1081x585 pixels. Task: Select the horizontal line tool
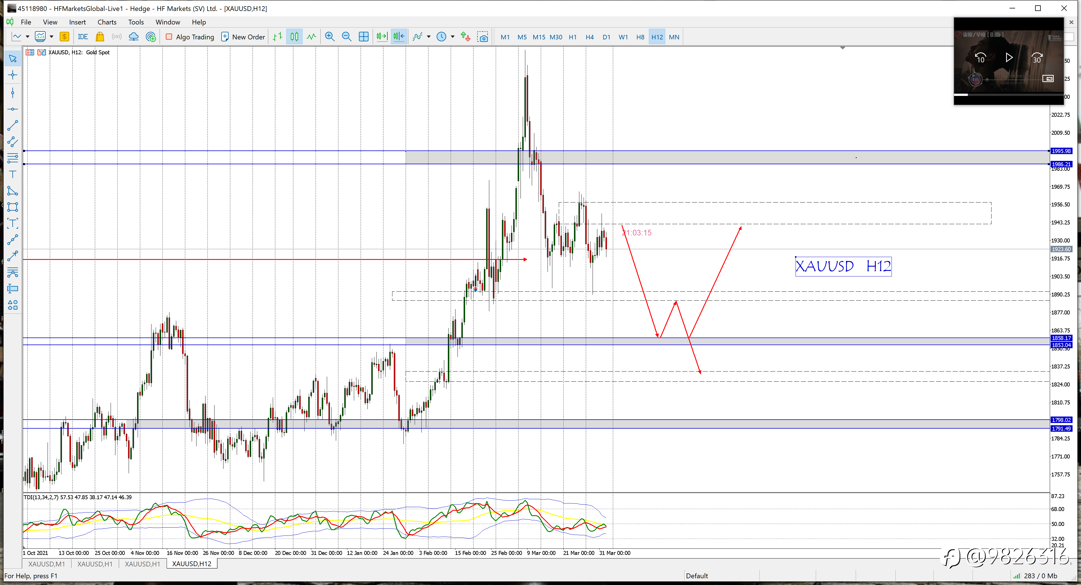click(13, 109)
